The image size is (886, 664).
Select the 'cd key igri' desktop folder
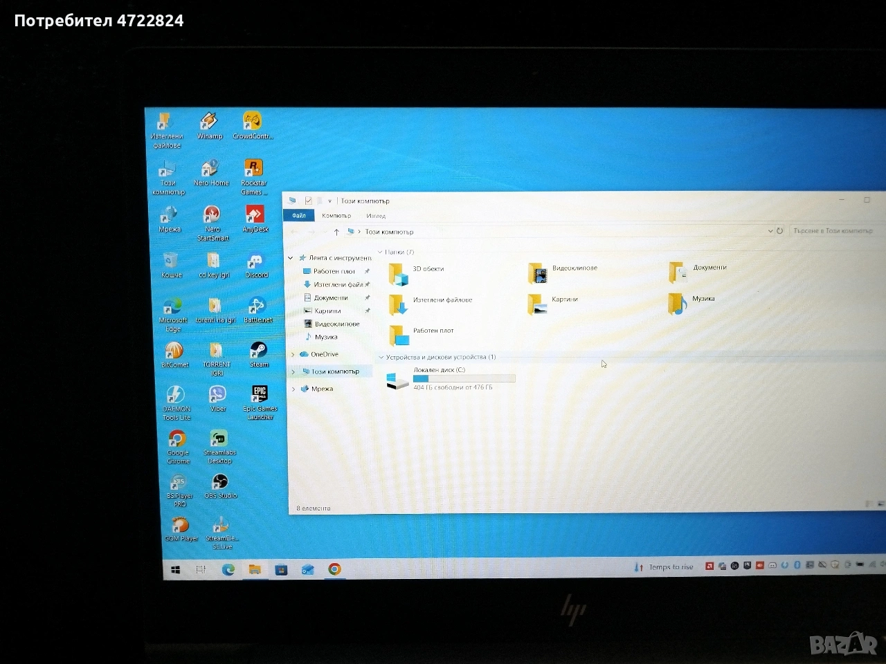[214, 266]
